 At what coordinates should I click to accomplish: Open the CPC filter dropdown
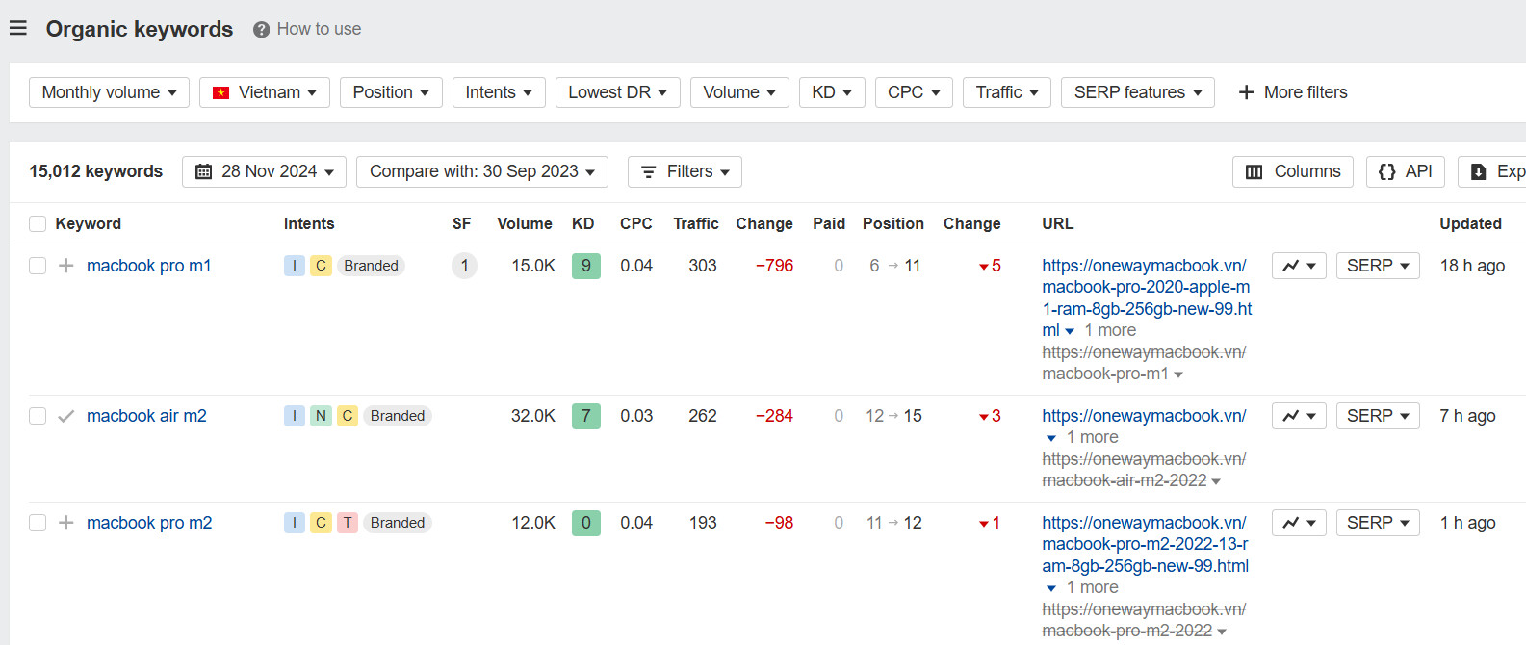coord(914,92)
